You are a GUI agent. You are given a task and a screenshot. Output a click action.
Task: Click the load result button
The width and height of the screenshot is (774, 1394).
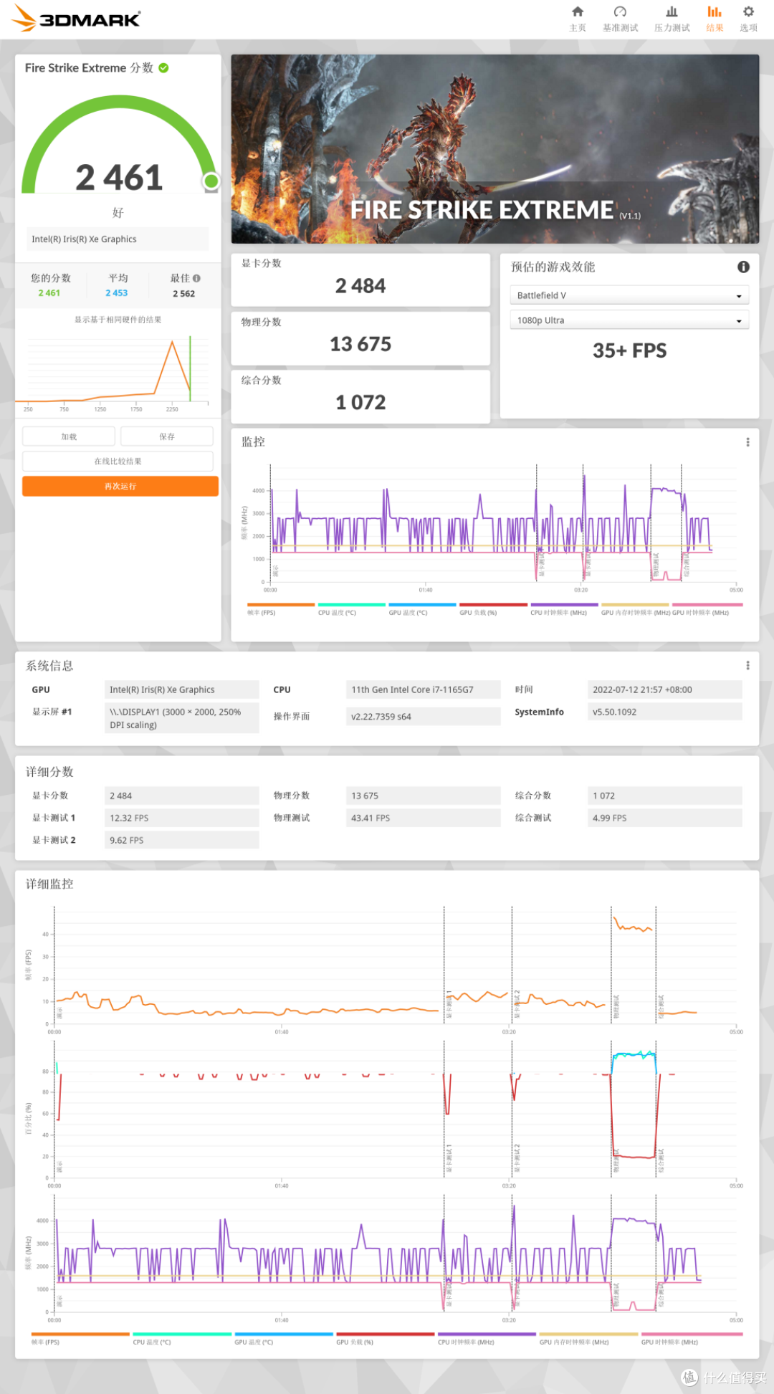coord(69,436)
